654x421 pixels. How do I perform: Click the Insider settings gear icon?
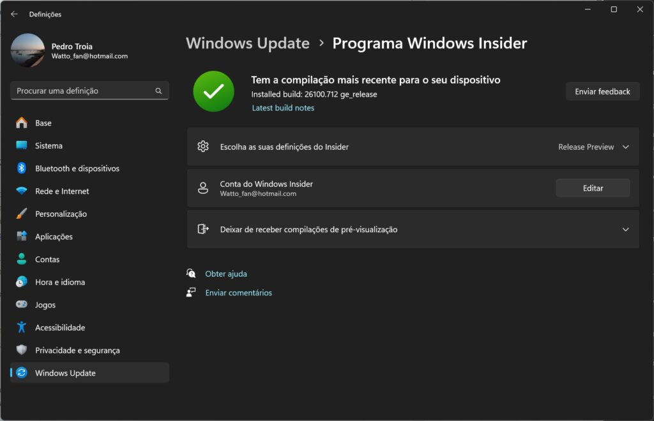pos(203,146)
